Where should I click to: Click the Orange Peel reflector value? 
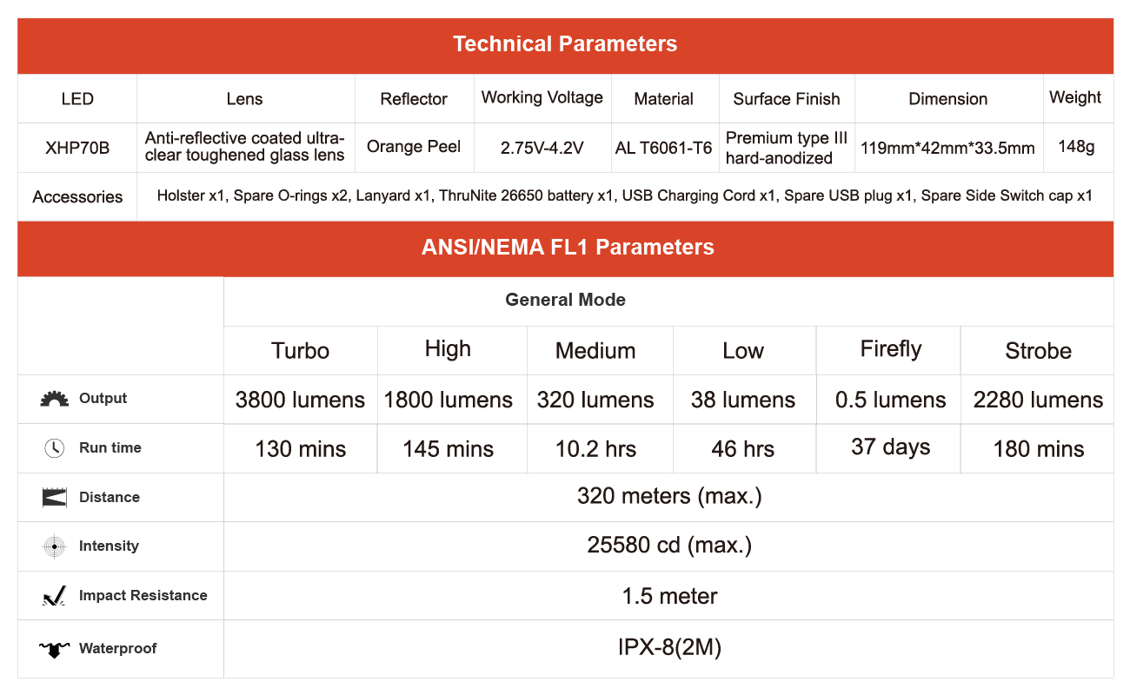pyautogui.click(x=414, y=147)
